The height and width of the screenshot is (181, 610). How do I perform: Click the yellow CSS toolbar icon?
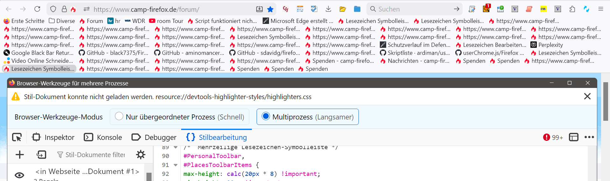(543, 9)
